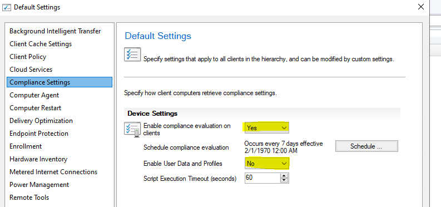Click 'Script Execution Timeout (seconds)' label

(x=190, y=179)
